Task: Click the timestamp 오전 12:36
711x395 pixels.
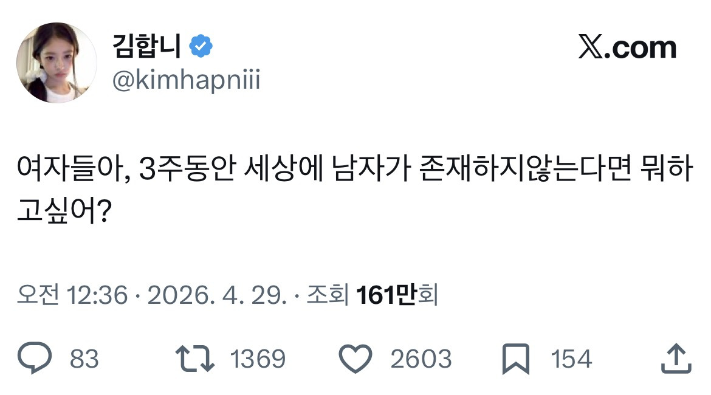Action: click(x=72, y=295)
